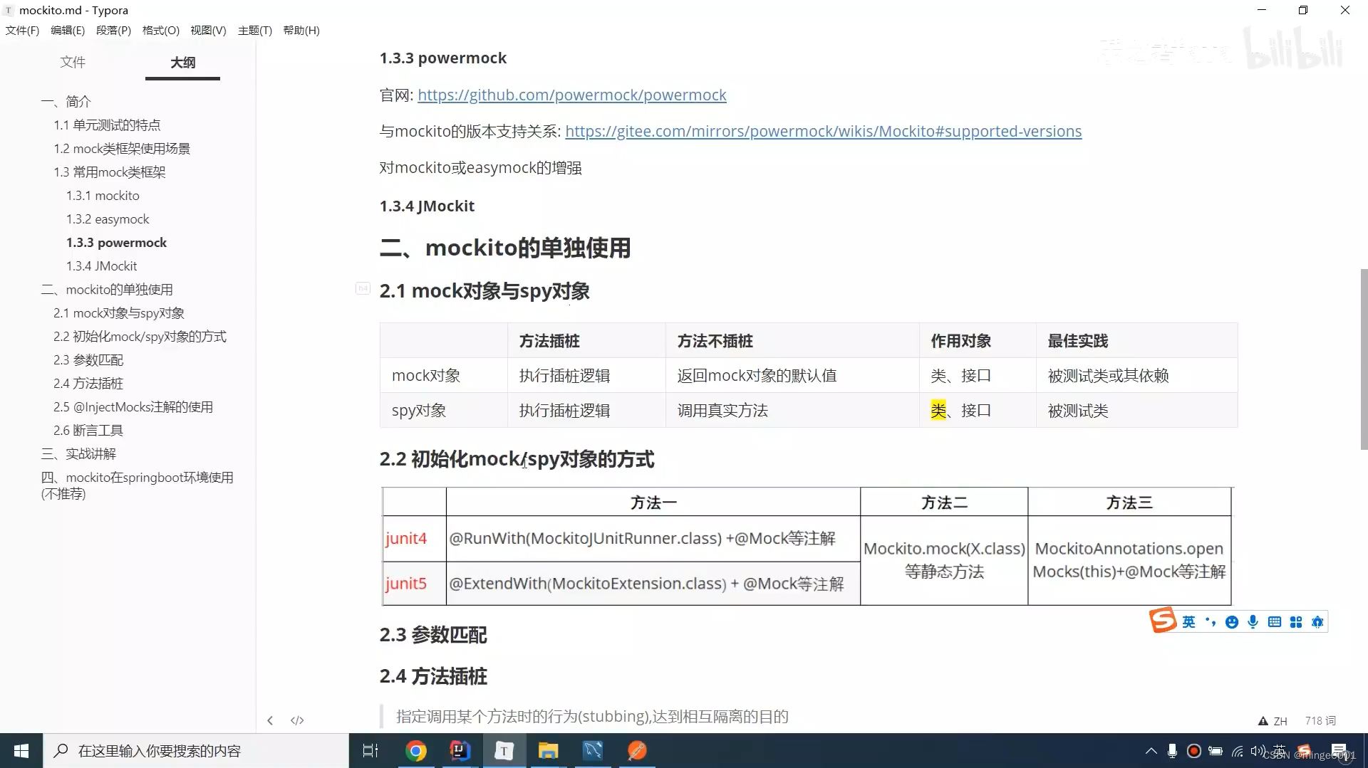Screen dimensions: 1368x768
Task: Select outline item '1.3 常用mock类框架'
Action: [x=109, y=172]
